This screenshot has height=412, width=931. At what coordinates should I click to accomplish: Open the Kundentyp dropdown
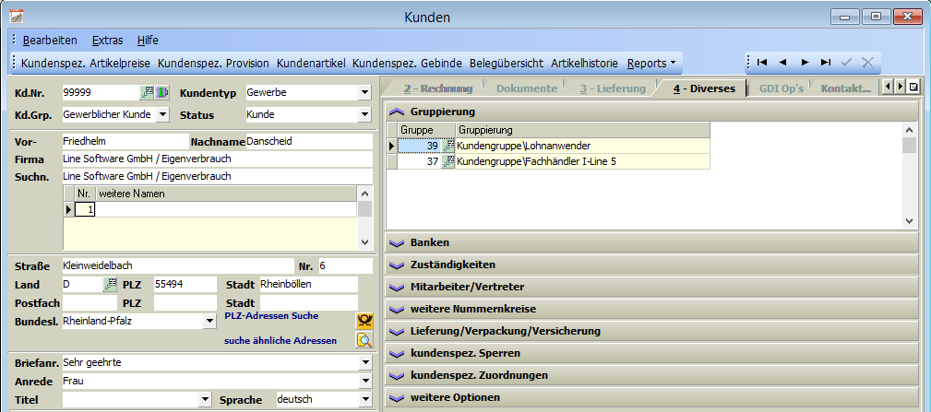click(364, 93)
